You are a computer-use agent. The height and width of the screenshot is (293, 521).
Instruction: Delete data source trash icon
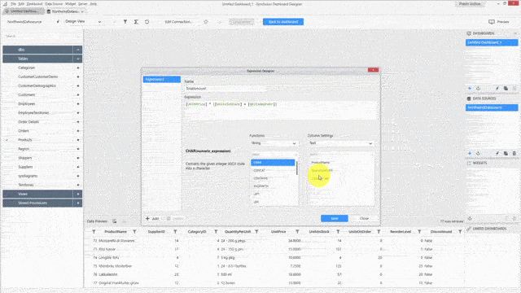pos(514,154)
